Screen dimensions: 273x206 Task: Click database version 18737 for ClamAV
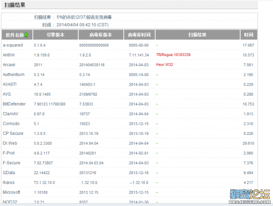[85, 114]
